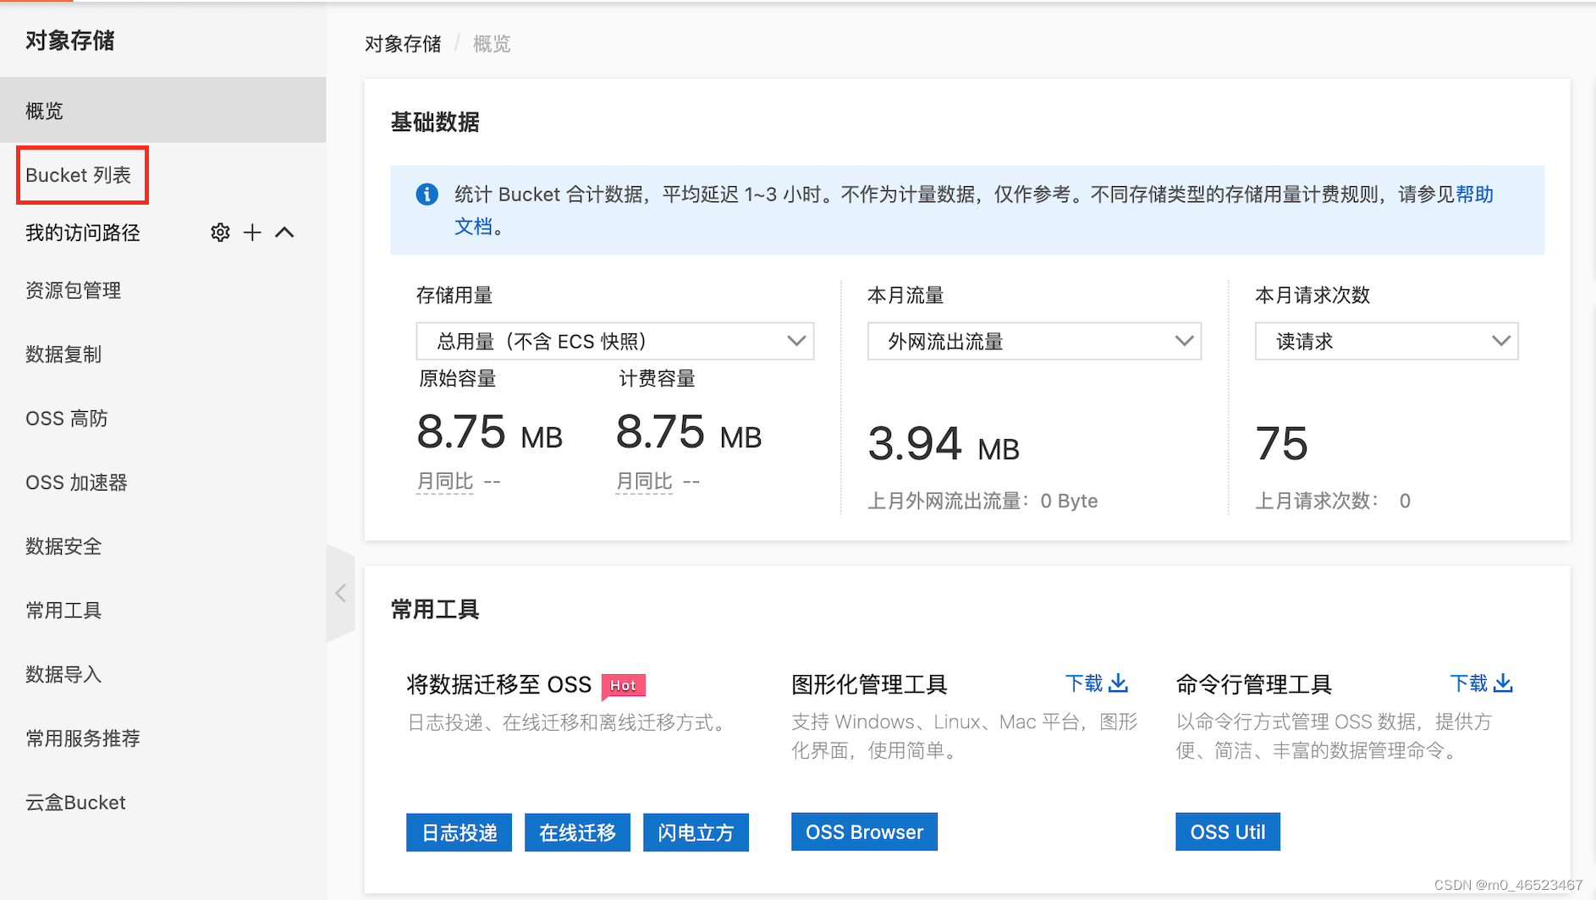The width and height of the screenshot is (1596, 900).
Task: Click 对象存储 in the breadcrumb
Action: tap(403, 44)
